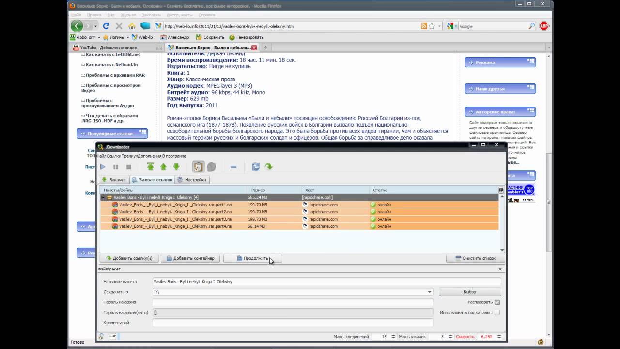Click the grey premium toggle icon in toolbar
620x349 pixels.
pyautogui.click(x=212, y=167)
